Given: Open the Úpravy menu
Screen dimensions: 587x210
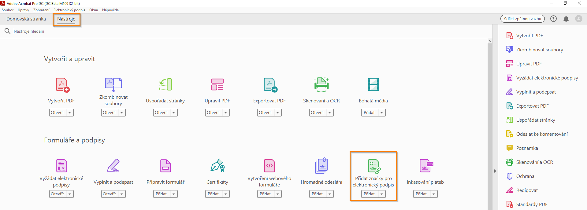Looking at the screenshot, I should 23,10.
